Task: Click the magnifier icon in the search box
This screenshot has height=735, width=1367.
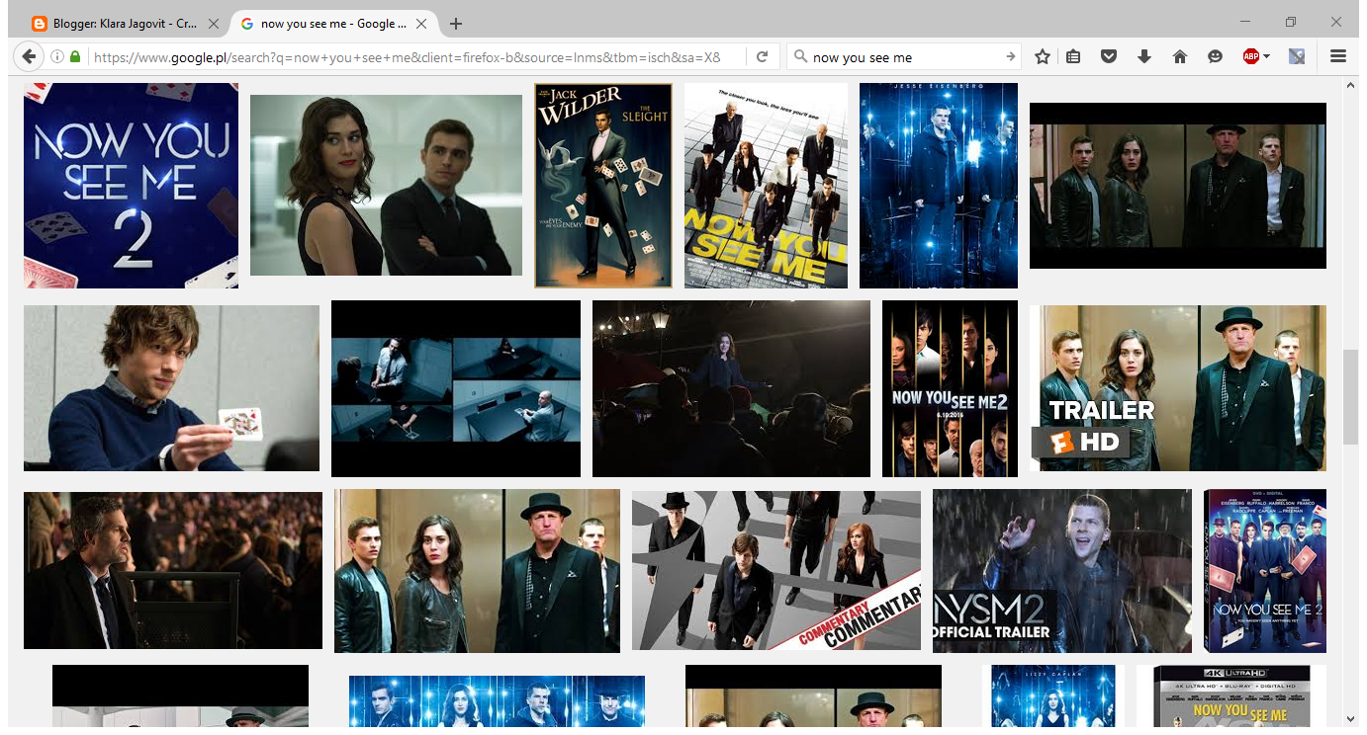Action: [x=800, y=57]
